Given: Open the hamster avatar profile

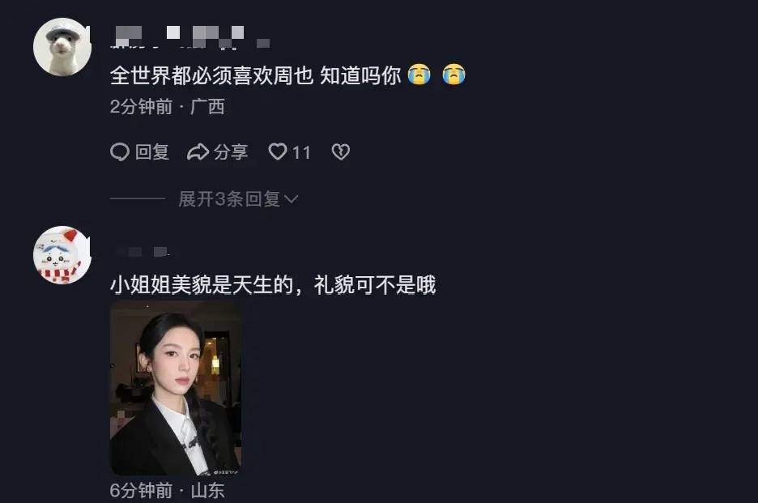Looking at the screenshot, I should (62, 47).
